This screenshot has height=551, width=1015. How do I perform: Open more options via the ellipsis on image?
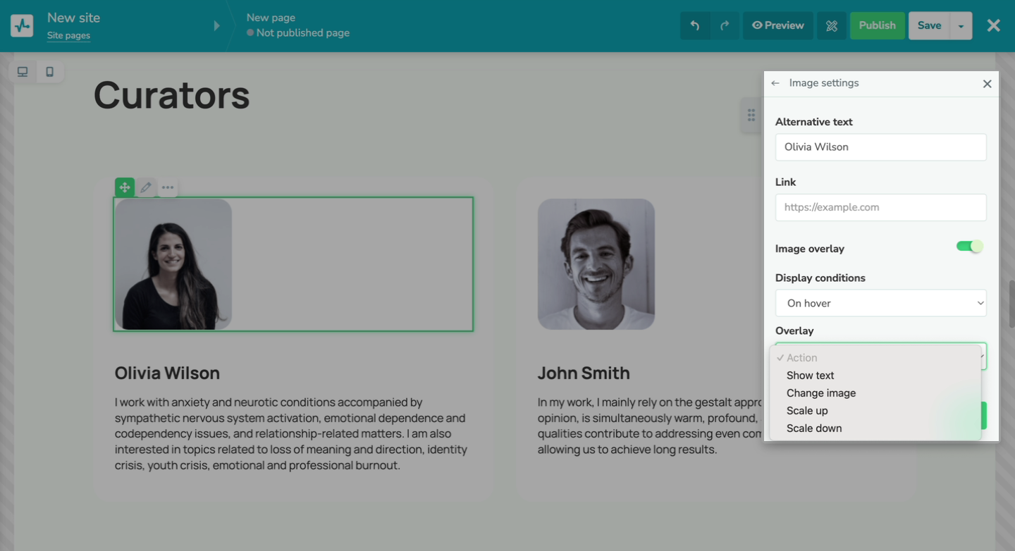(168, 187)
